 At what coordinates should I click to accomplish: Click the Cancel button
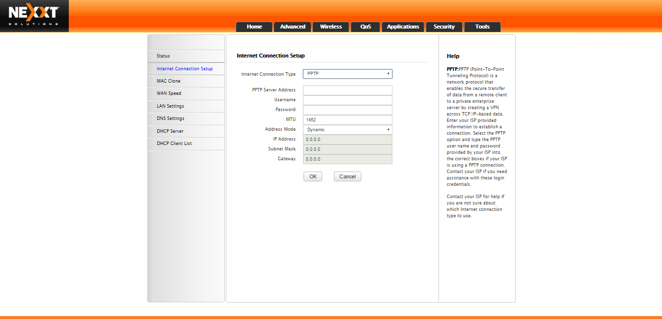click(x=348, y=176)
